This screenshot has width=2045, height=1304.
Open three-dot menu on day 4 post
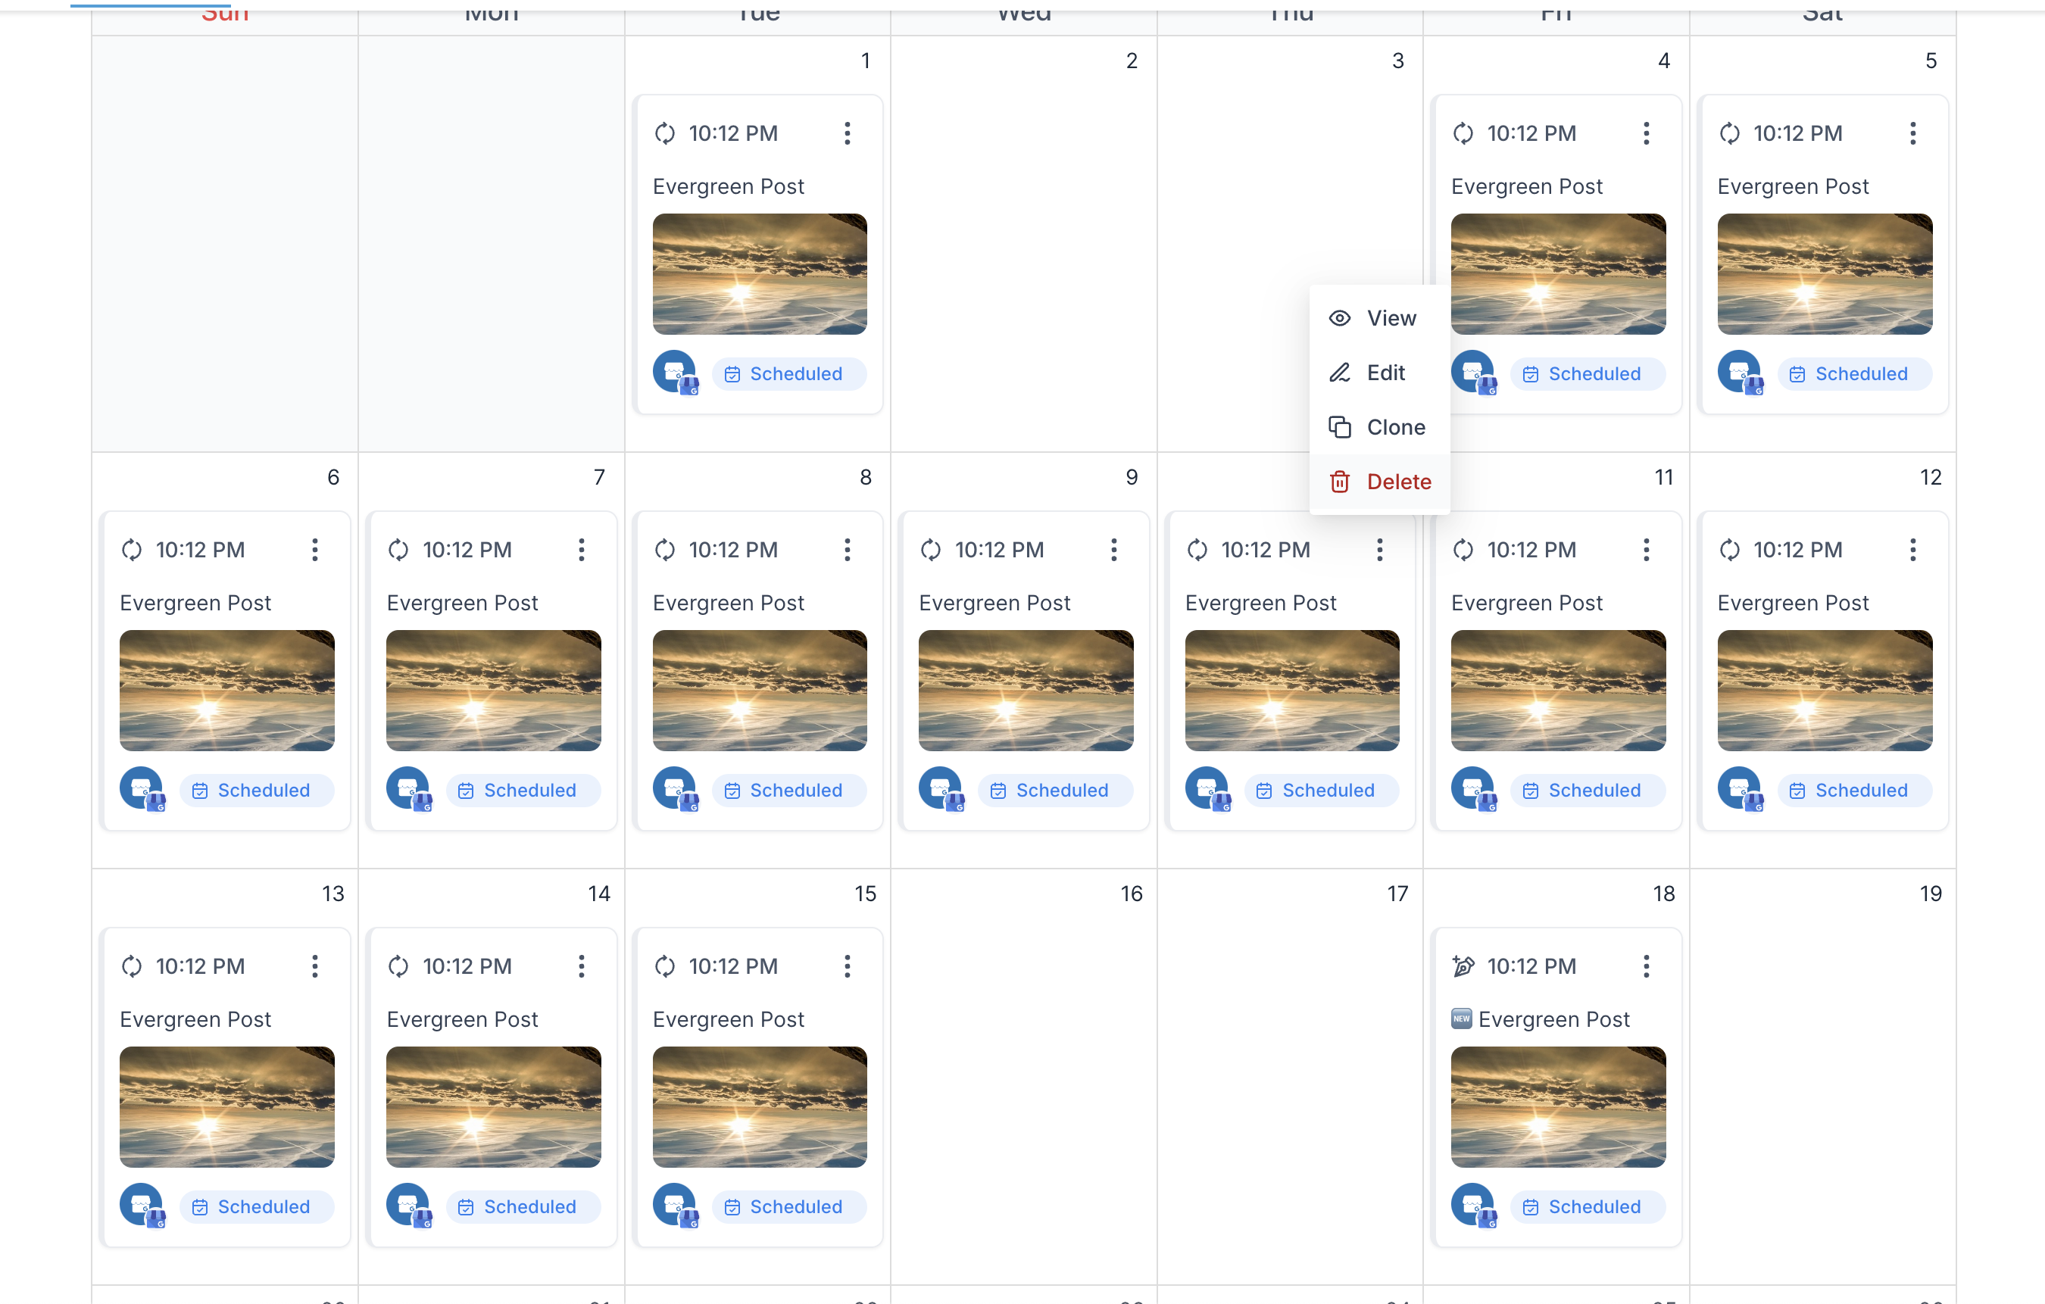(x=1646, y=133)
